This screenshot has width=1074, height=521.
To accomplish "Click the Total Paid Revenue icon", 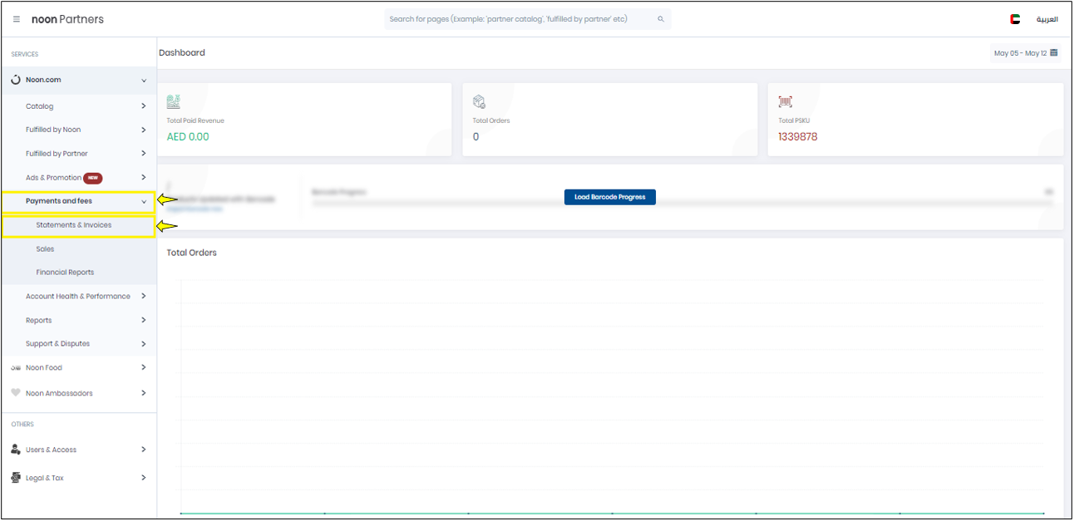I will [x=174, y=101].
